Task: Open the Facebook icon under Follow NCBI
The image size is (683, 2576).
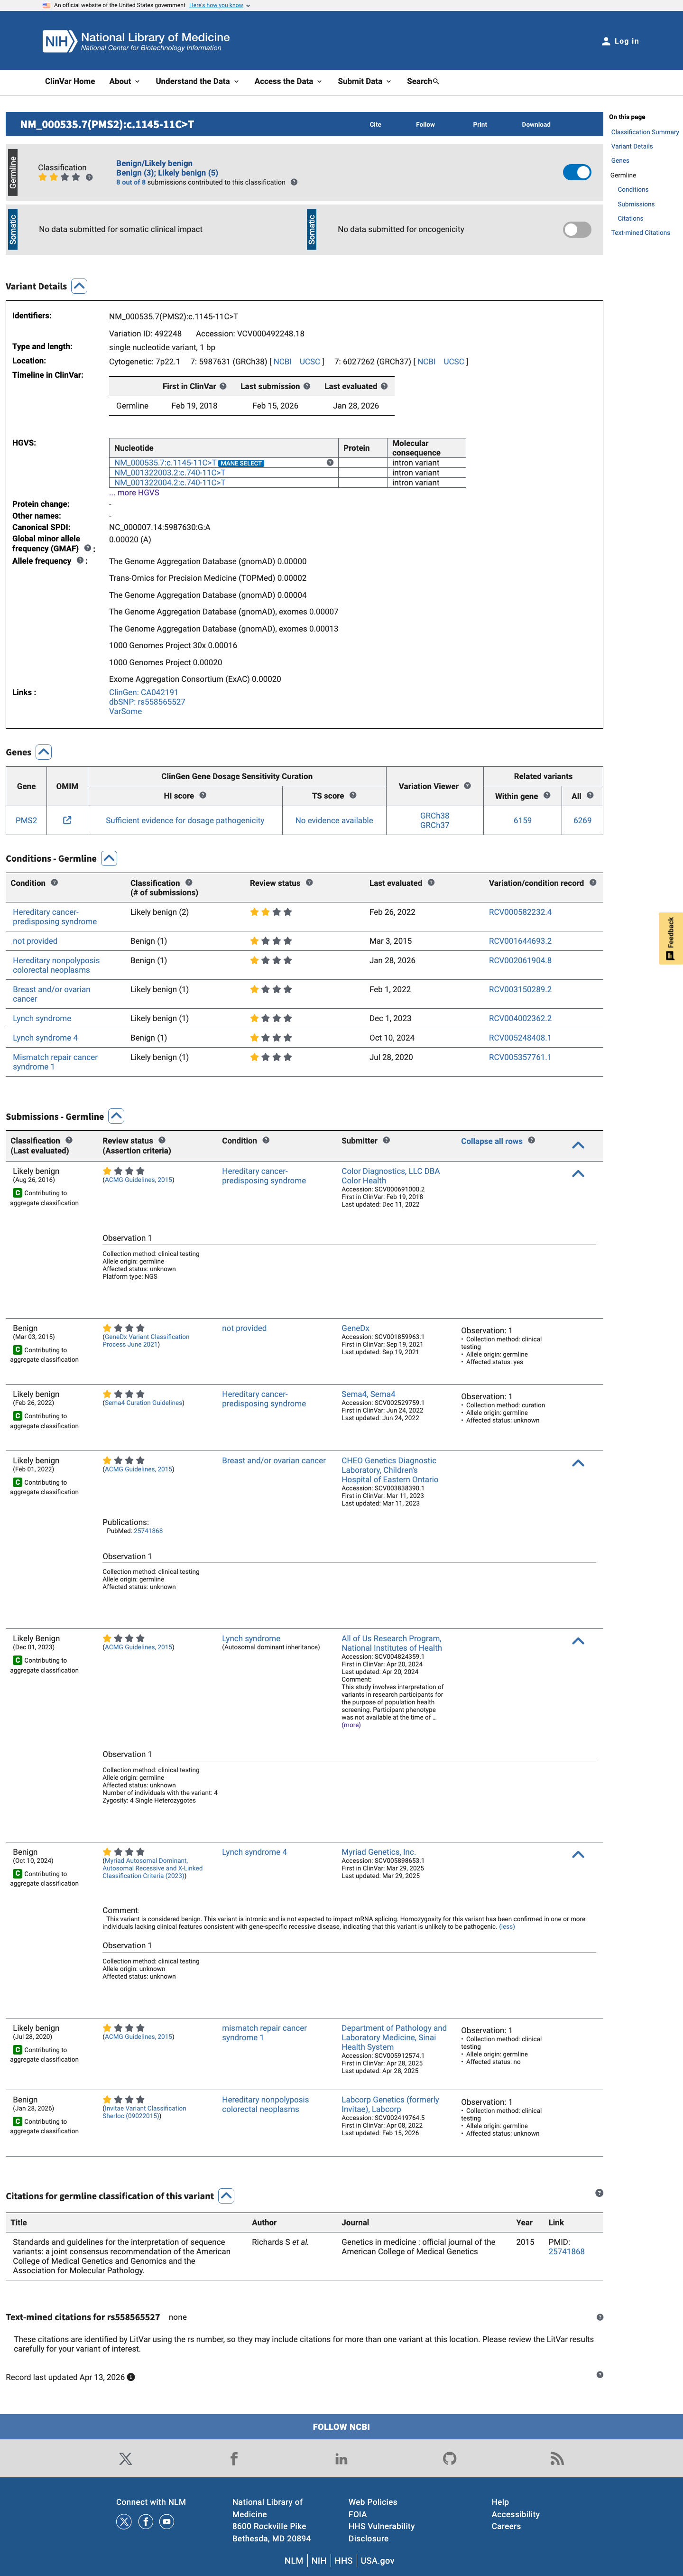Action: point(234,2458)
